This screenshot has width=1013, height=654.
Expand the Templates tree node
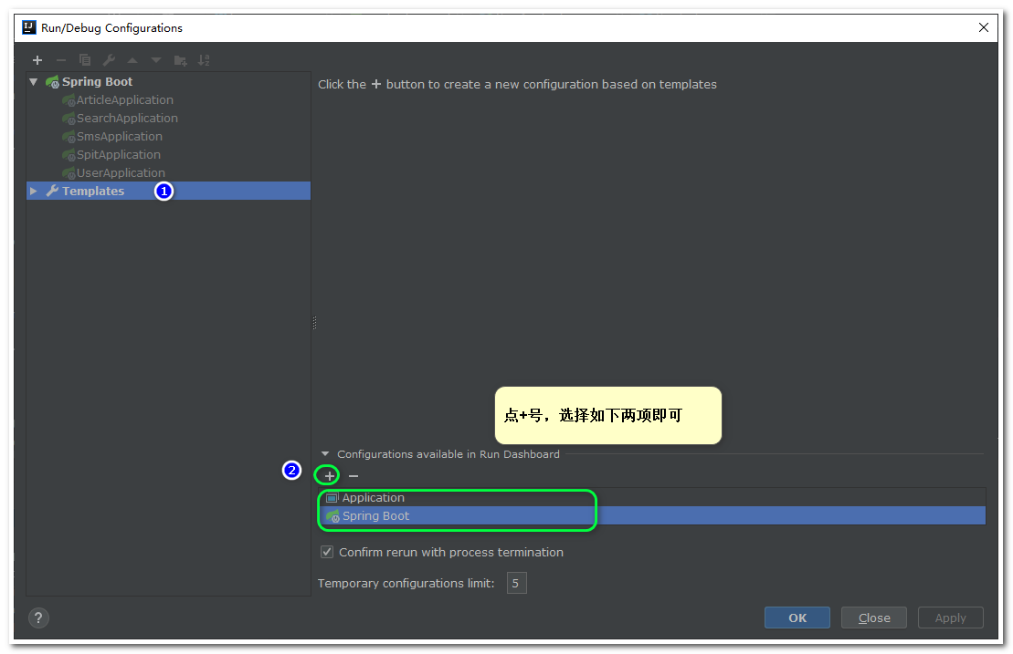coord(34,191)
